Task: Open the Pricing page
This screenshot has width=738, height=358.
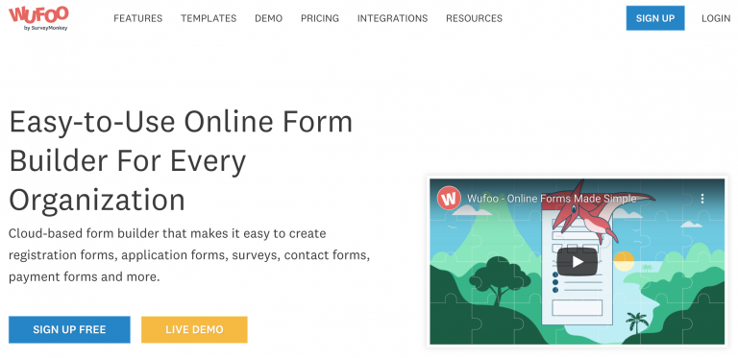Action: point(320,18)
